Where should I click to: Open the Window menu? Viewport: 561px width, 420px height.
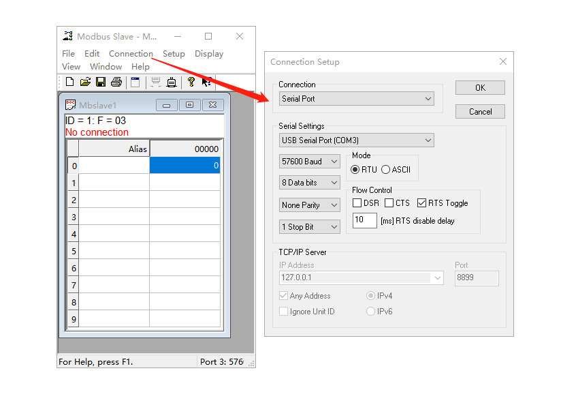coord(106,67)
